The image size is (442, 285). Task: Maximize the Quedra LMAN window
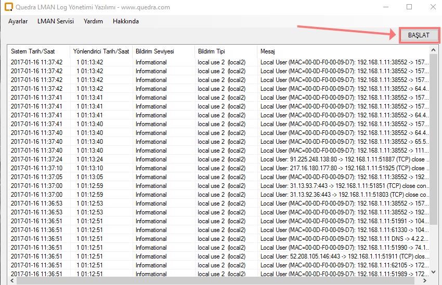tap(409, 7)
